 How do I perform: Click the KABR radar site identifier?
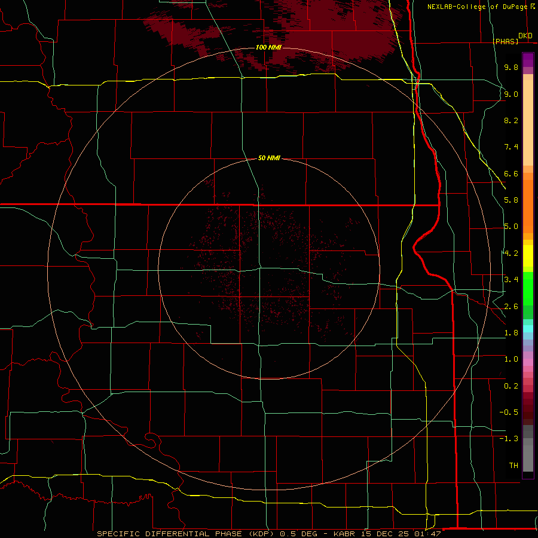tap(344, 534)
